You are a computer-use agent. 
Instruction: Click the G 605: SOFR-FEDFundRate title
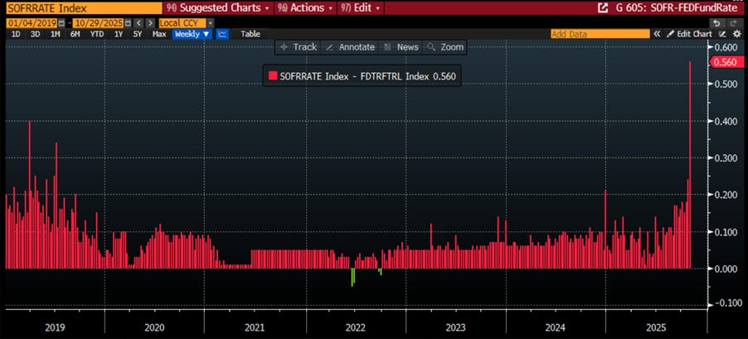pyautogui.click(x=676, y=7)
